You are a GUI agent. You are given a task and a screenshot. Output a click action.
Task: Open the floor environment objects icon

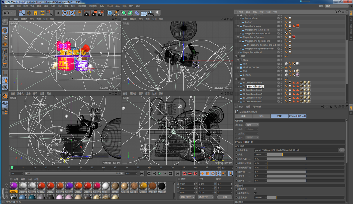144,13
